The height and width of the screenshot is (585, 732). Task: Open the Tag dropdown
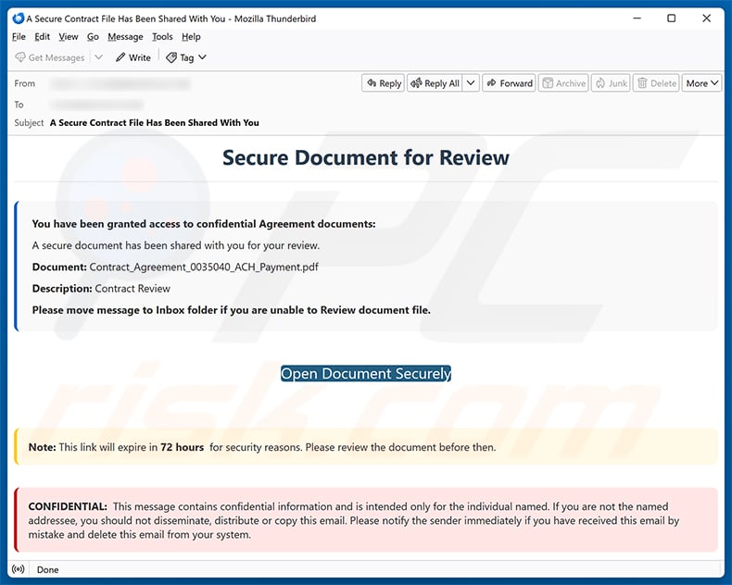[186, 57]
